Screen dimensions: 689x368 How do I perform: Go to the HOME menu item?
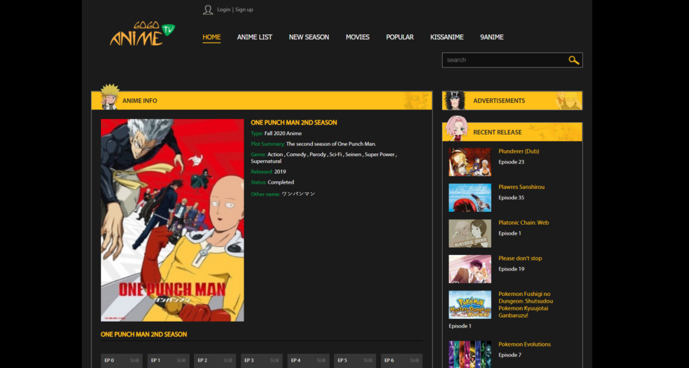211,37
